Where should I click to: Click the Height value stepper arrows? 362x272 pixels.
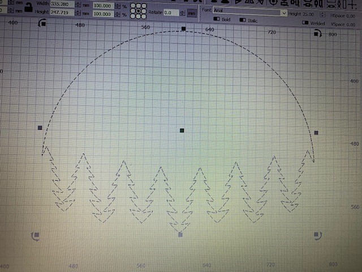(x=77, y=12)
